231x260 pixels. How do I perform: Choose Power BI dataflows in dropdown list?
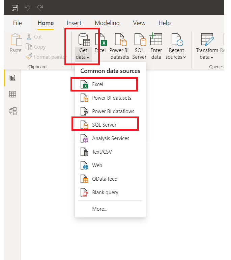[x=110, y=111]
